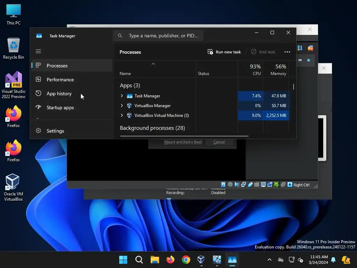Sort processes by the CPU column
This screenshot has height=268, width=357.
(250, 70)
